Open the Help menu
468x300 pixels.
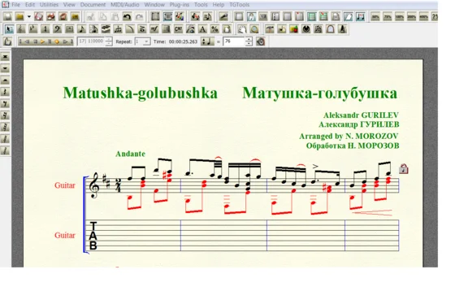click(x=219, y=5)
